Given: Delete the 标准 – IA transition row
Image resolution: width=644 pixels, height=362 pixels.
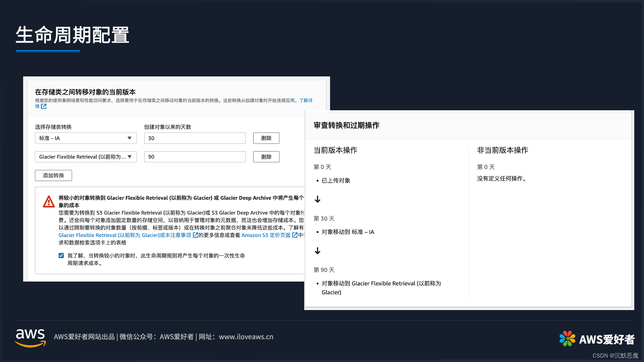Looking at the screenshot, I should tap(266, 138).
